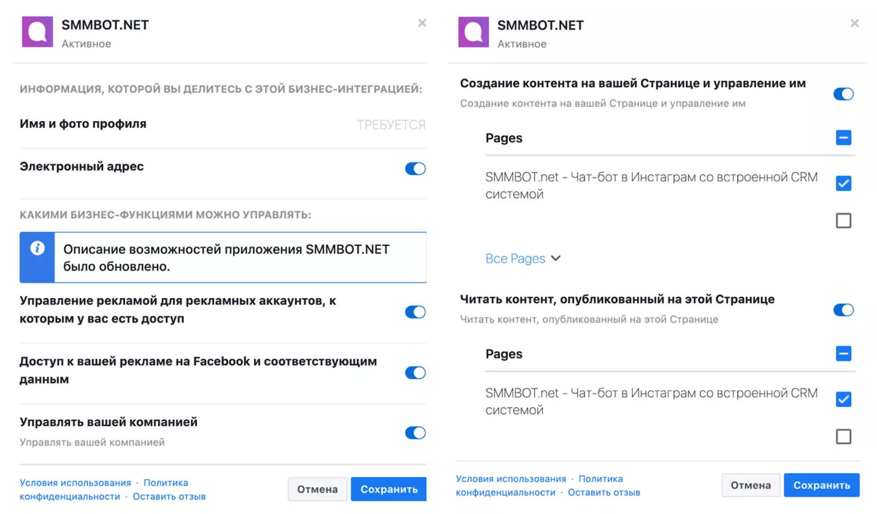Click Сохранить in the left dialog
This screenshot has height=514, width=877.
389,489
